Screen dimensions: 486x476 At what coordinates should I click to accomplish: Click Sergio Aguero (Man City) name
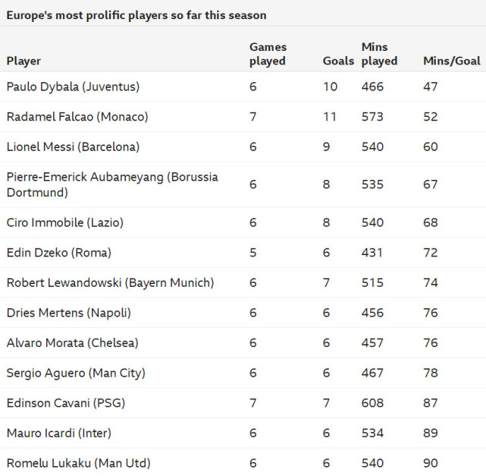coord(76,373)
